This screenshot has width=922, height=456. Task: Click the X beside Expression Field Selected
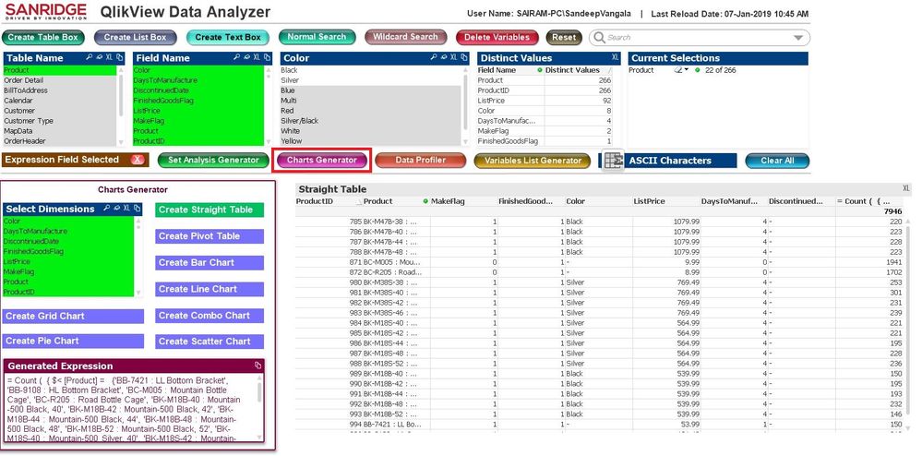[x=137, y=160]
